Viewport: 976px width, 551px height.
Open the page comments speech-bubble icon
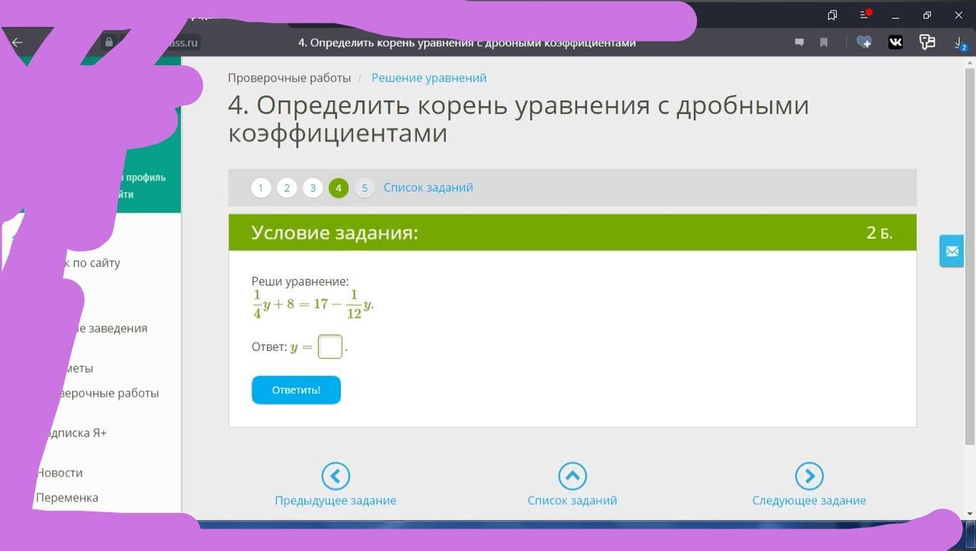pyautogui.click(x=799, y=43)
